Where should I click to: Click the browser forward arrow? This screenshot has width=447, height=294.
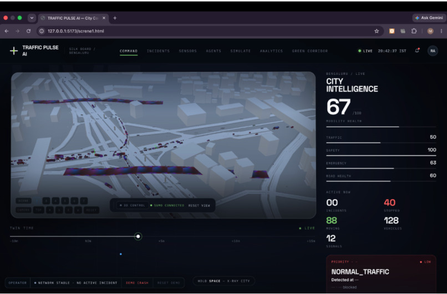(17, 31)
